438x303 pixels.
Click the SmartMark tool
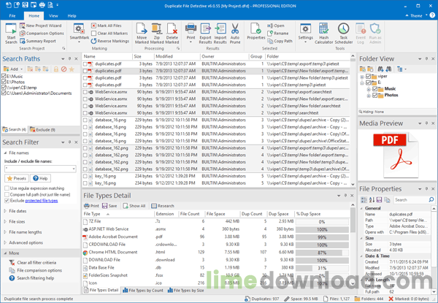[79, 33]
